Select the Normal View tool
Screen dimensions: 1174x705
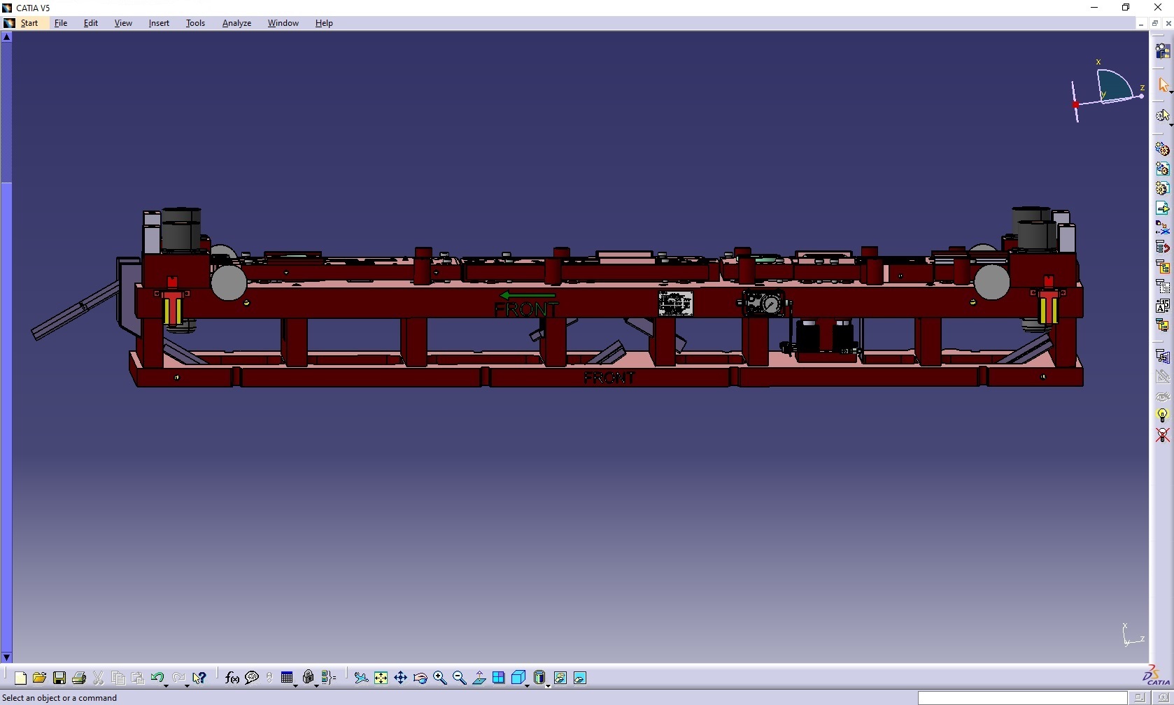pyautogui.click(x=479, y=678)
